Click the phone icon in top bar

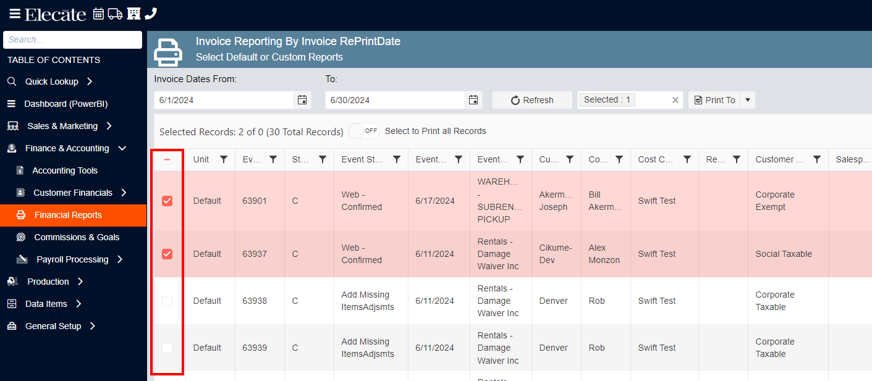click(151, 14)
